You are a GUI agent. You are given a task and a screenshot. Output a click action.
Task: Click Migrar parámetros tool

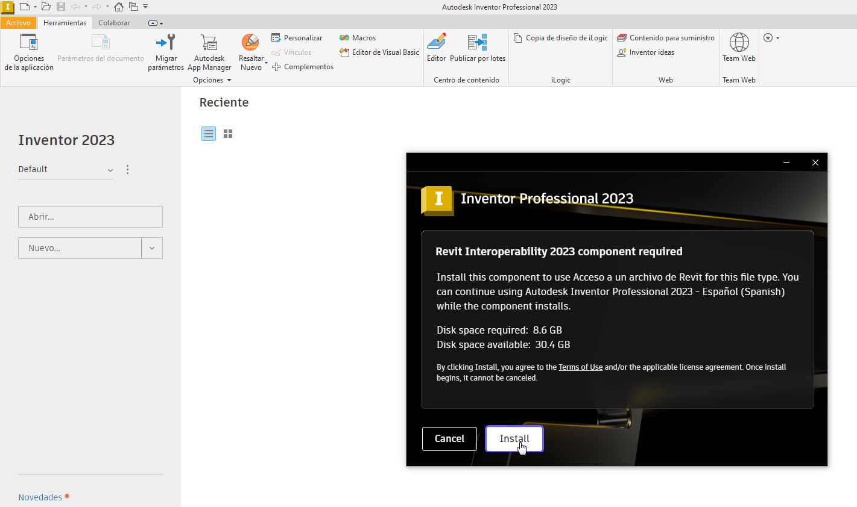(x=166, y=52)
